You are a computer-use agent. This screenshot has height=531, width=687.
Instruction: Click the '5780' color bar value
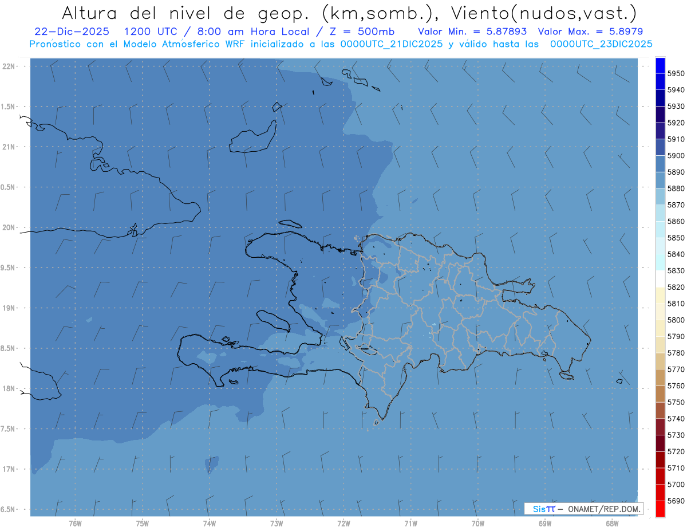(x=676, y=353)
